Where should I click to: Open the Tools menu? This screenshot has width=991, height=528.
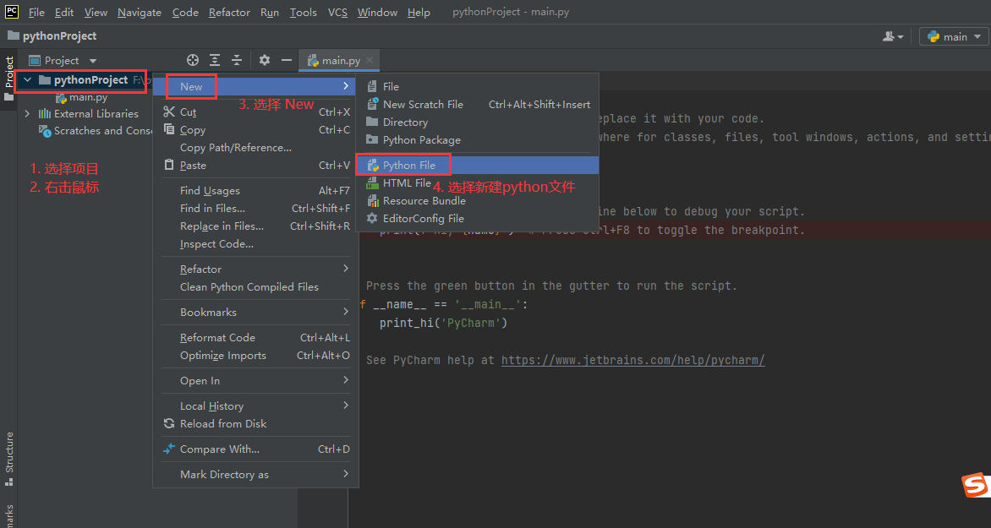click(304, 13)
